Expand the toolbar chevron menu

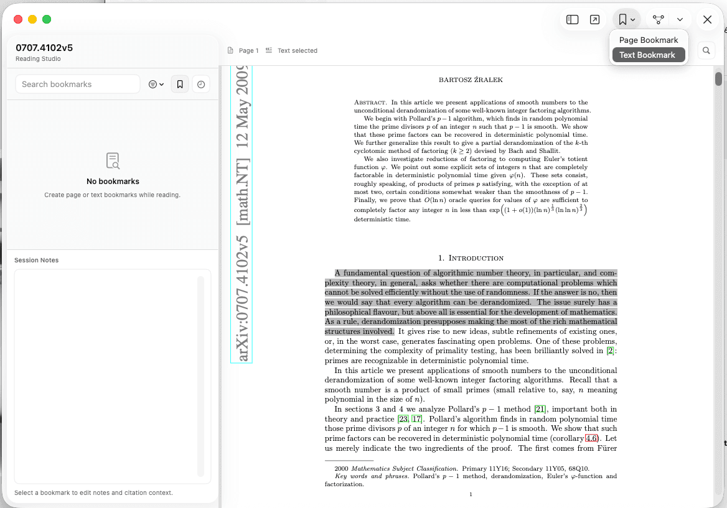[680, 19]
